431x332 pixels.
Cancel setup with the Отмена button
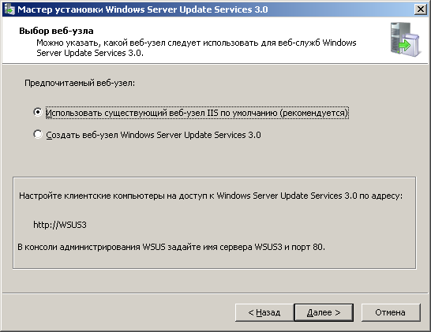point(391,312)
